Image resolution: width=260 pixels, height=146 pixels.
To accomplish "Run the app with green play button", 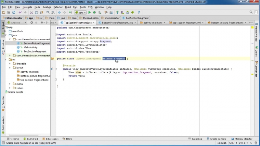I will (90, 12).
